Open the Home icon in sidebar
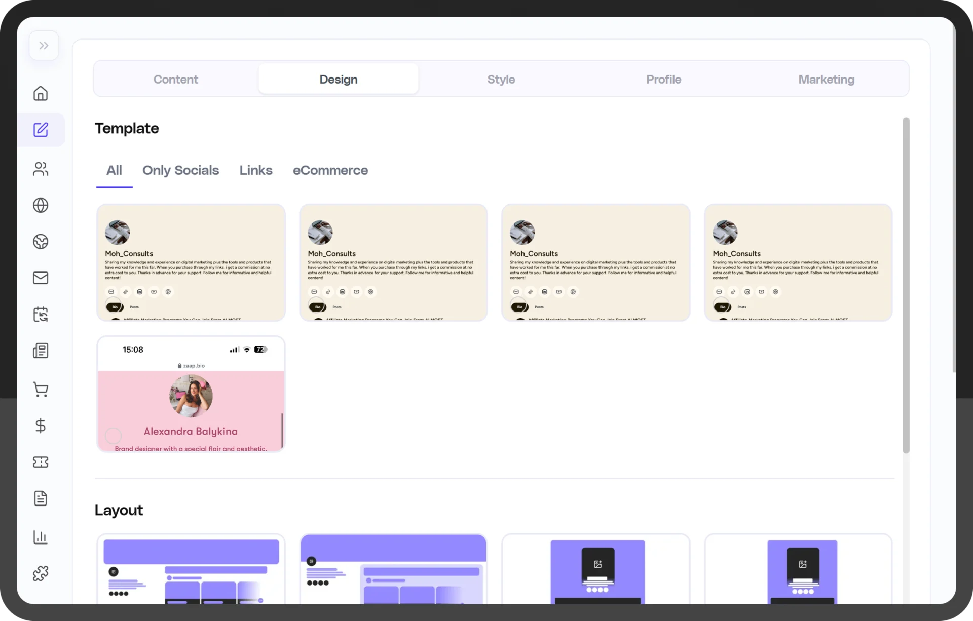Screen dimensions: 973x621 pyautogui.click(x=41, y=93)
